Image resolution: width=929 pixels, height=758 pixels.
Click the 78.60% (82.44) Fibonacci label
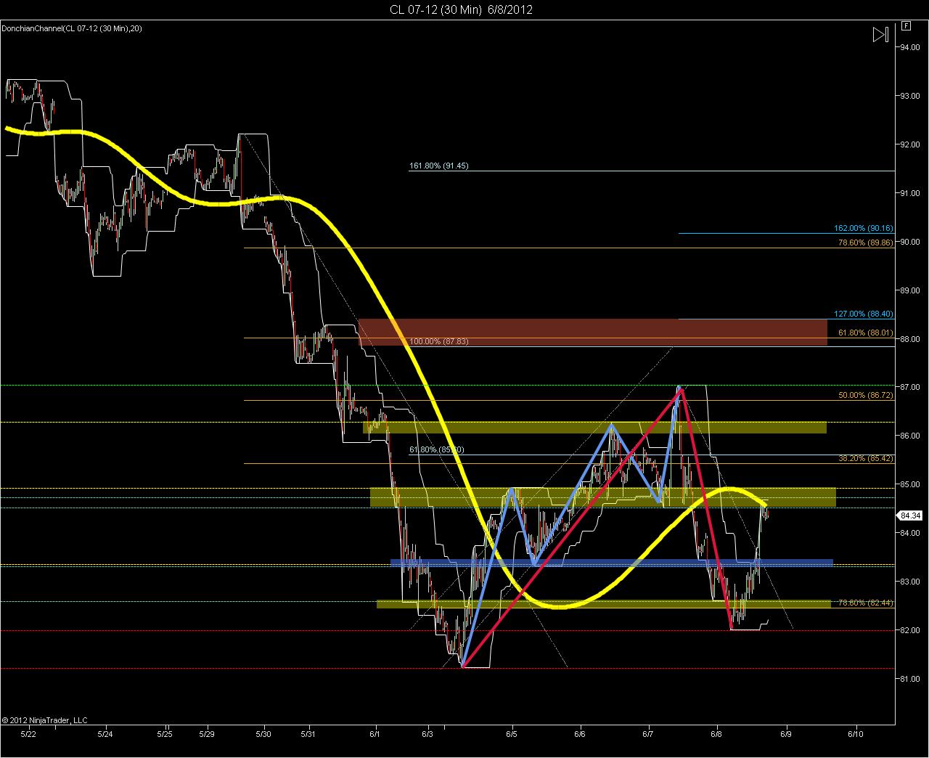tap(866, 603)
